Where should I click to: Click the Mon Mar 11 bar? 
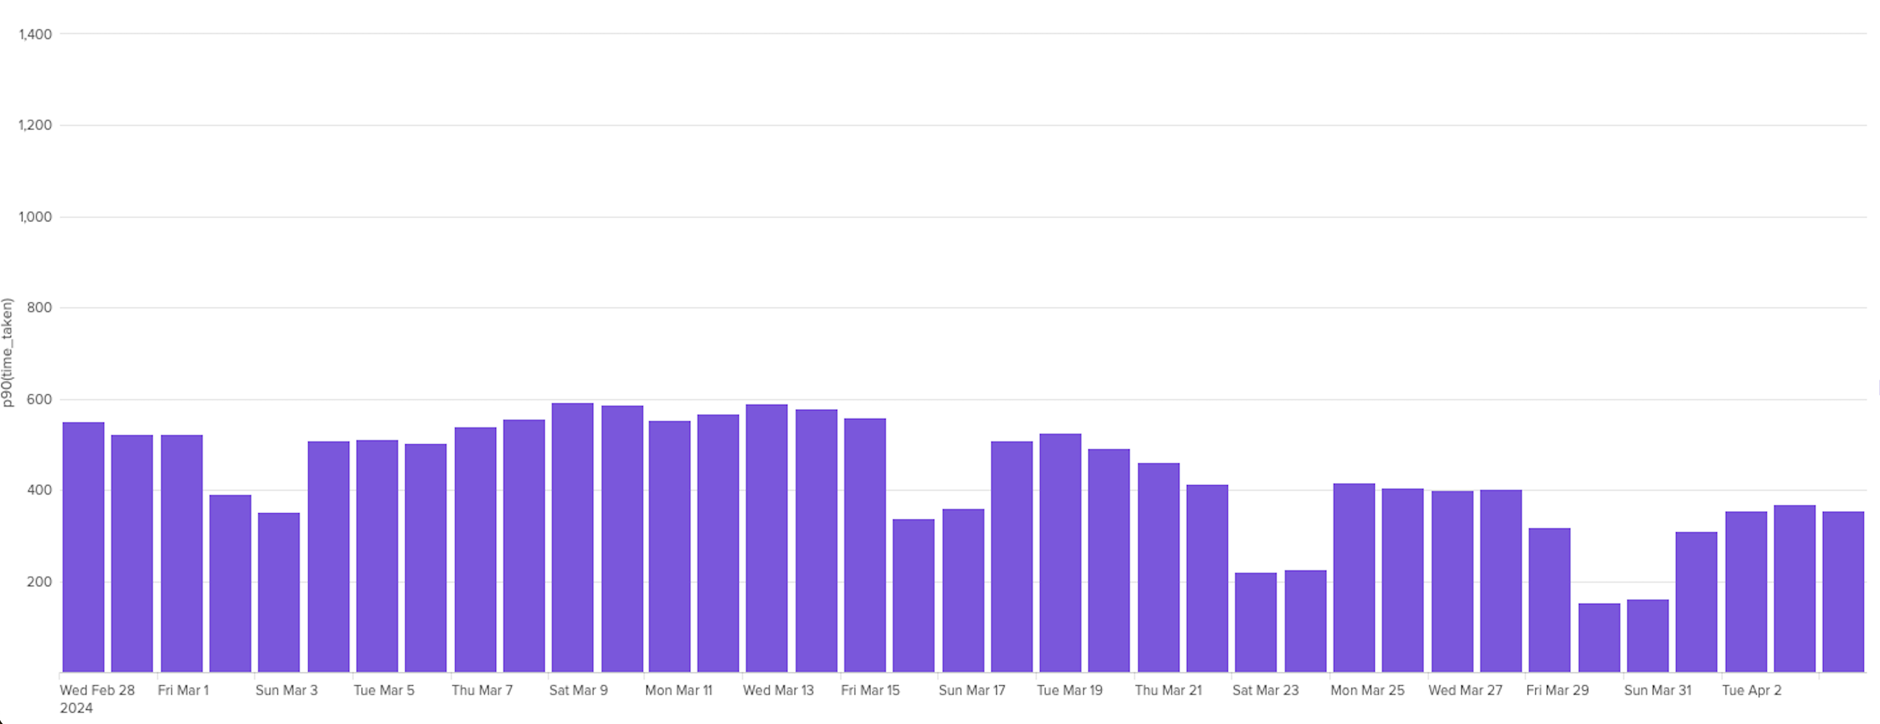tap(669, 546)
